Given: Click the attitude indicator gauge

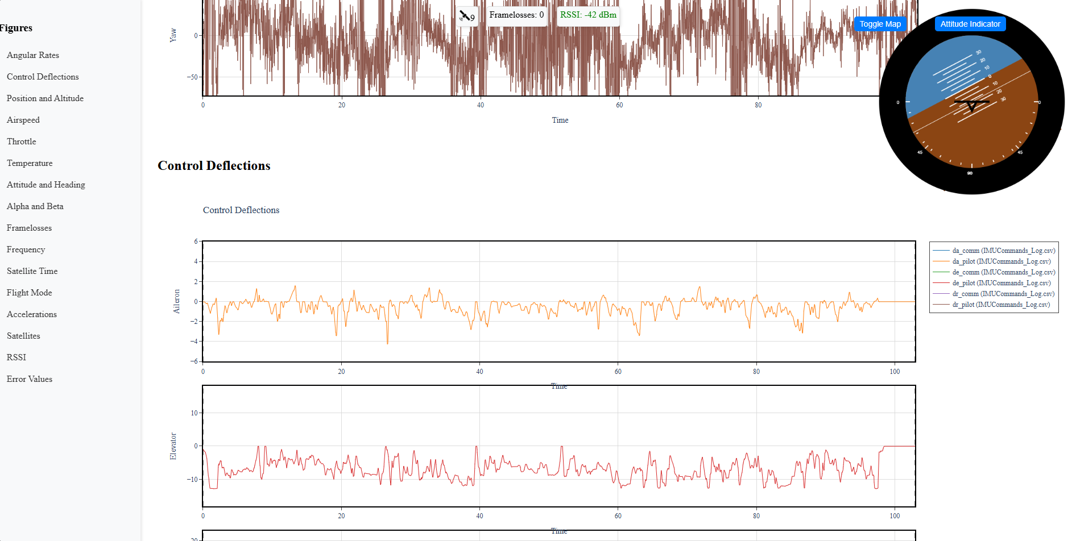Looking at the screenshot, I should (x=971, y=102).
